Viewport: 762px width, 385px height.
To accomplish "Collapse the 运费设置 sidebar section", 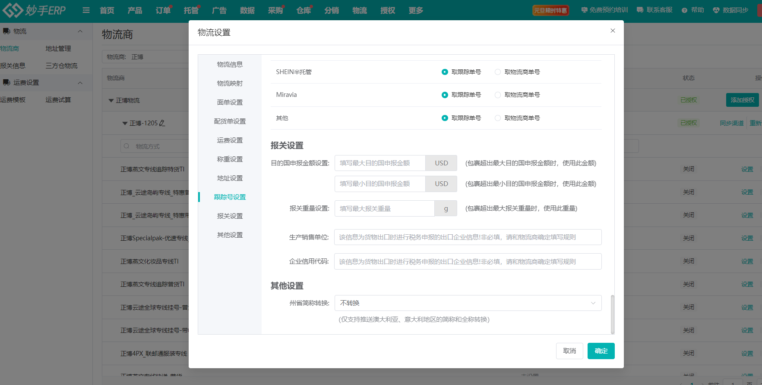I will pyautogui.click(x=80, y=83).
